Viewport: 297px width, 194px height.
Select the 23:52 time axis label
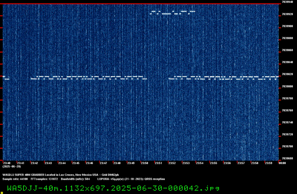tap(172, 163)
